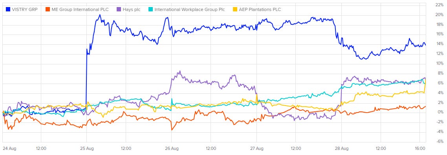
Task: Click the orange ME Group International swatch
Action: (x=48, y=9)
